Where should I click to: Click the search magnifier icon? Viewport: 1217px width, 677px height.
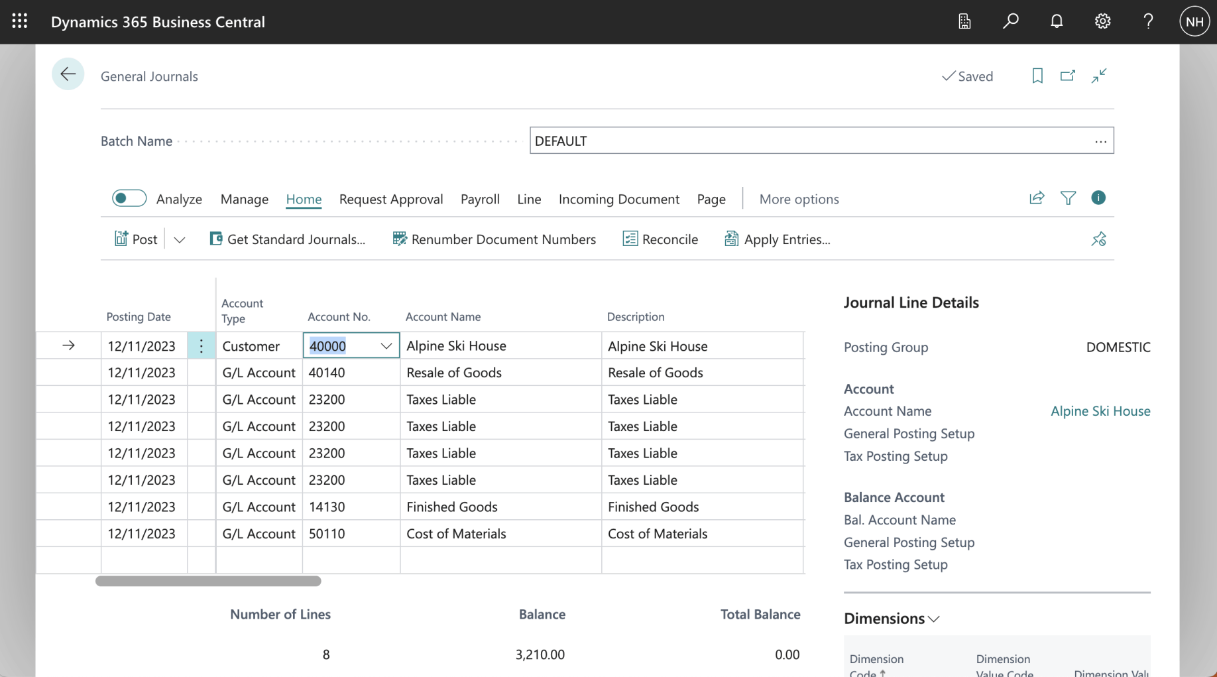(1010, 21)
